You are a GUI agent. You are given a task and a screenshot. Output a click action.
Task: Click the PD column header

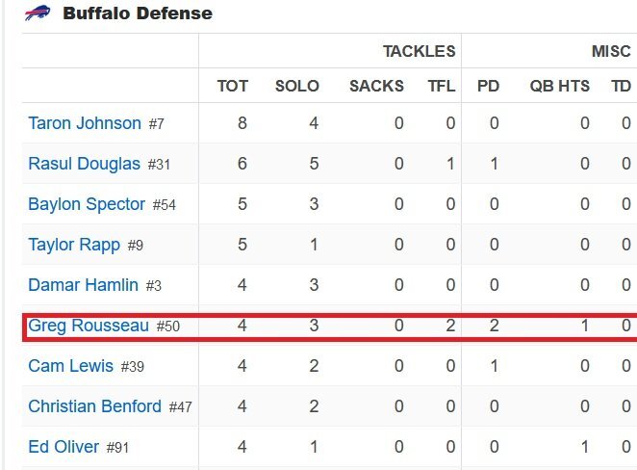tap(488, 86)
